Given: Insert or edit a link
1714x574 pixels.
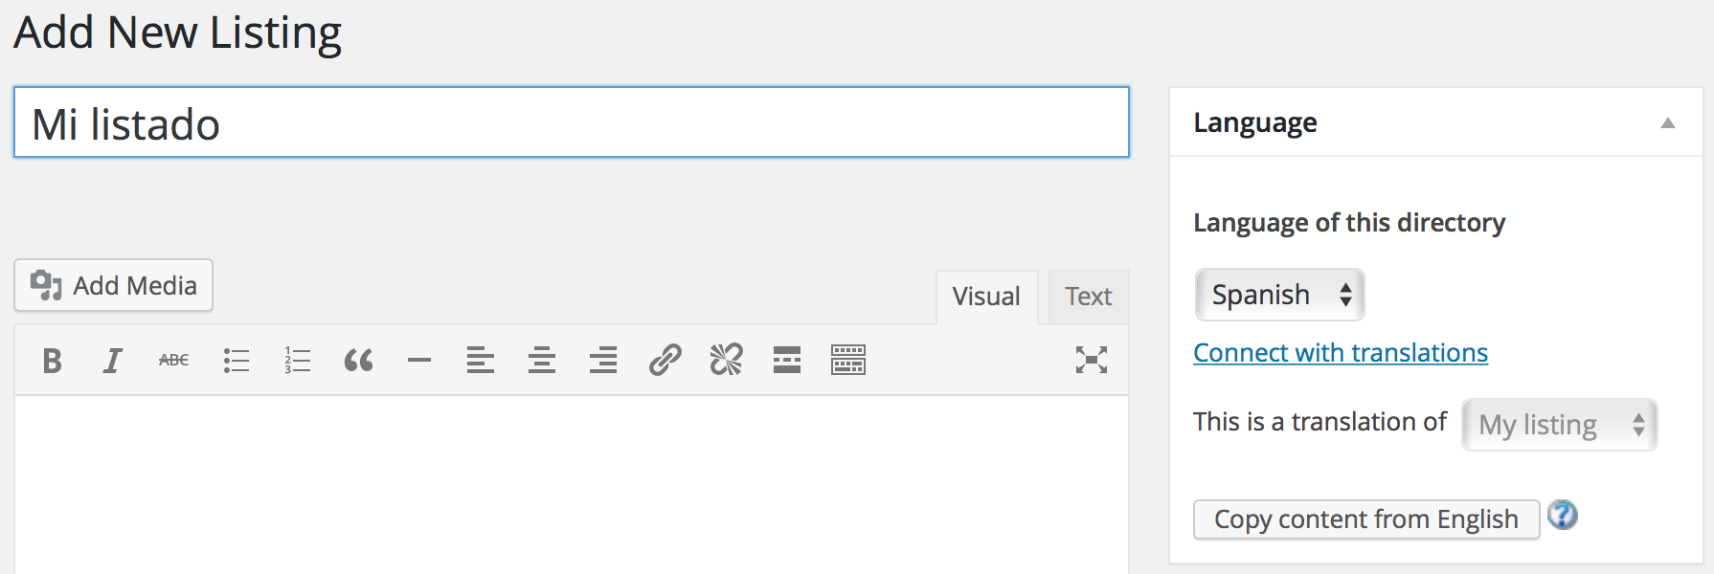Looking at the screenshot, I should tap(665, 361).
